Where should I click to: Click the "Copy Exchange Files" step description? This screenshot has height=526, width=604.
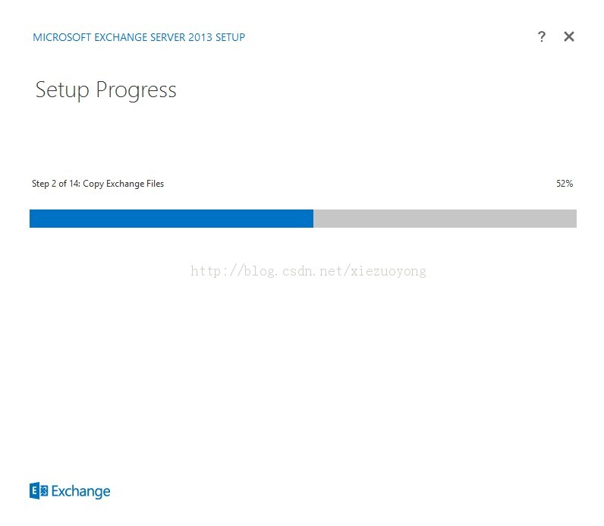(x=123, y=184)
